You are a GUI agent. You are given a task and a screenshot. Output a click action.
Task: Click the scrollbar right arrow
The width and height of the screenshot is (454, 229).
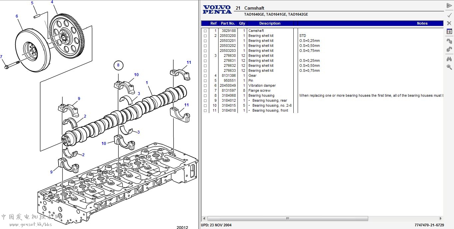pos(441,219)
